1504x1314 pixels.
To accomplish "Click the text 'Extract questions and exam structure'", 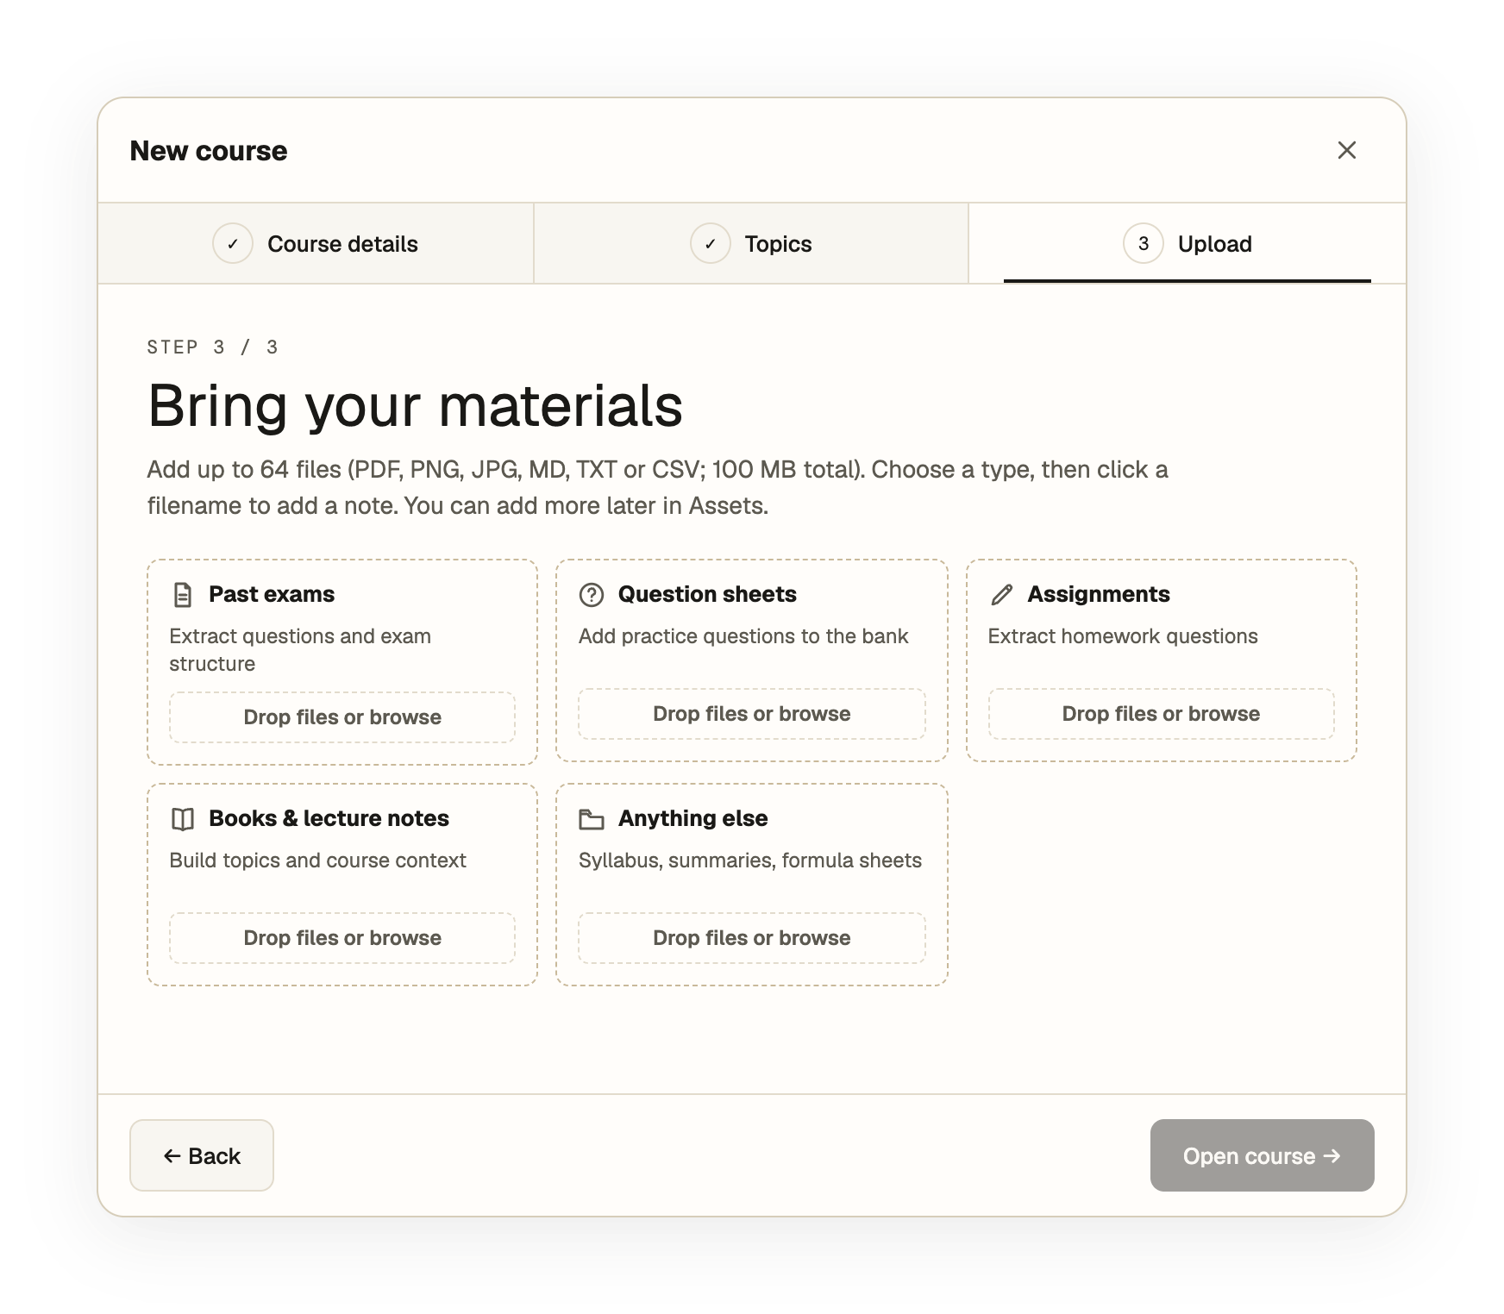I will [300, 650].
